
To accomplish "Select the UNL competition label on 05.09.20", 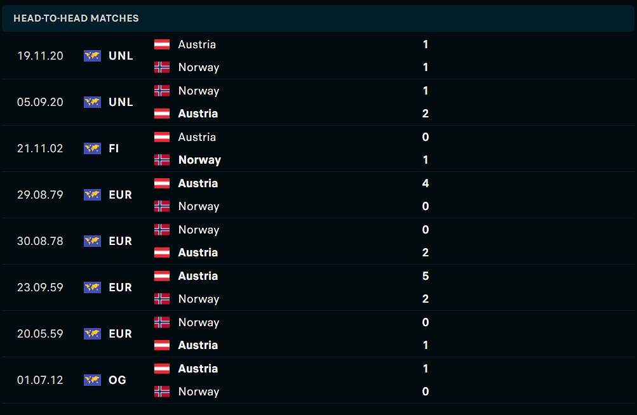I will tap(121, 102).
